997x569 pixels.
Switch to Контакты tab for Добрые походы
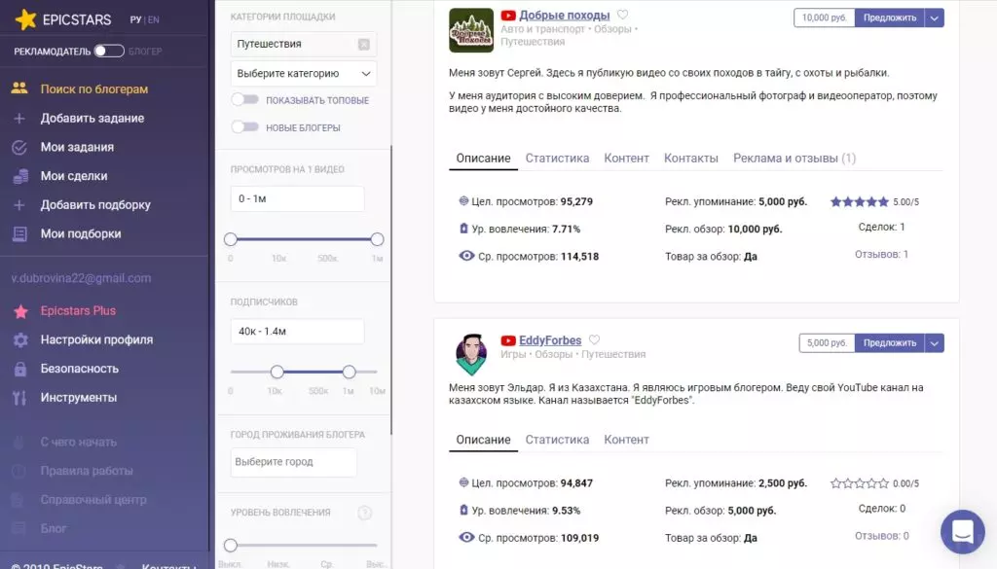(x=691, y=159)
